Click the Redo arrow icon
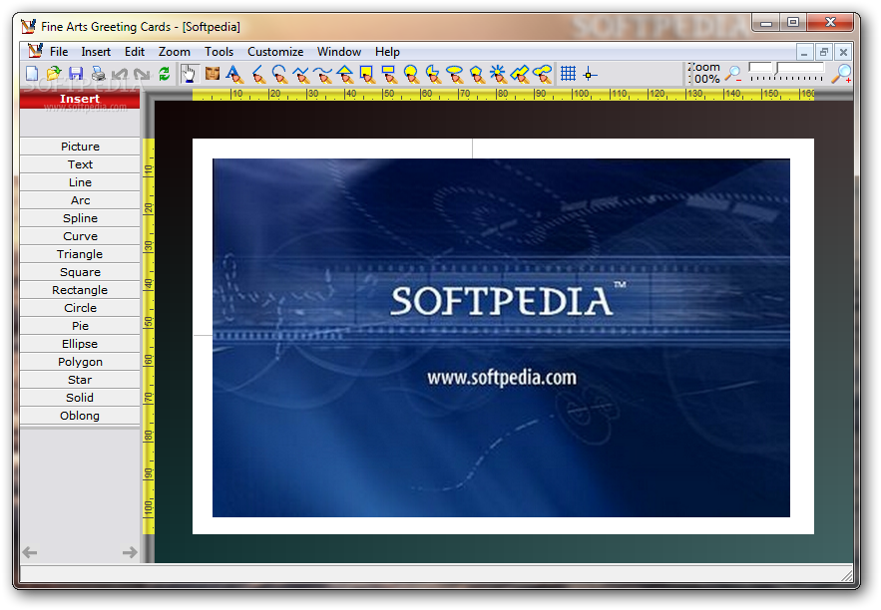The height and width of the screenshot is (610, 881). [142, 74]
